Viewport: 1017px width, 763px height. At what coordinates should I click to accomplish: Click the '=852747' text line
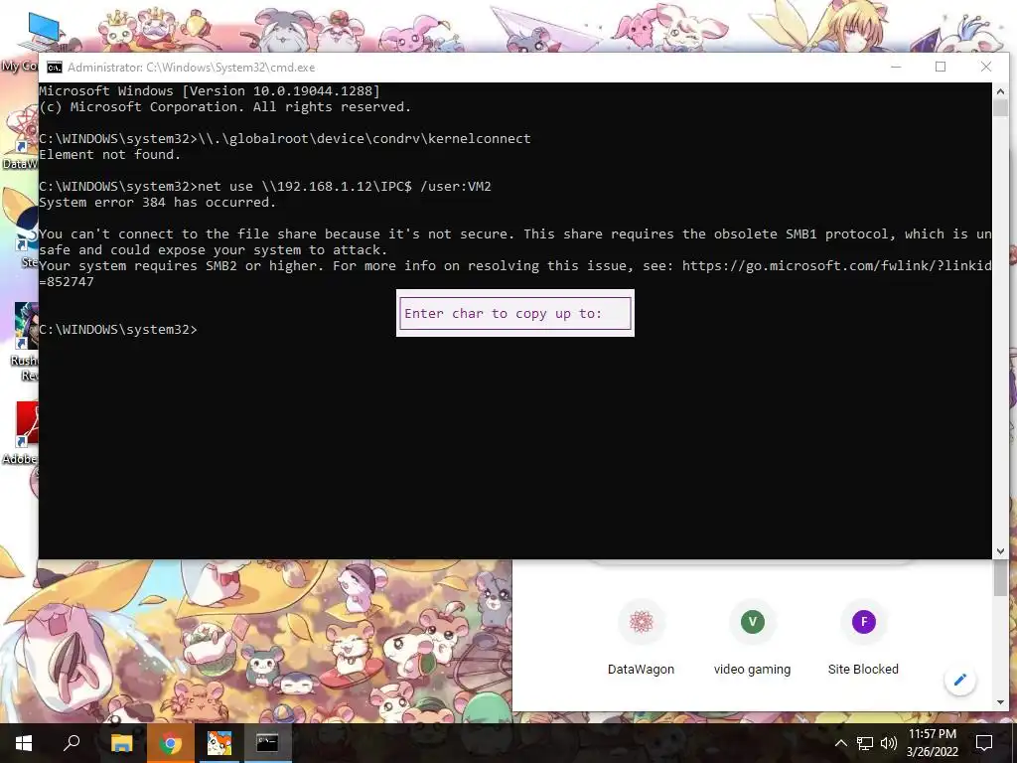coord(67,281)
